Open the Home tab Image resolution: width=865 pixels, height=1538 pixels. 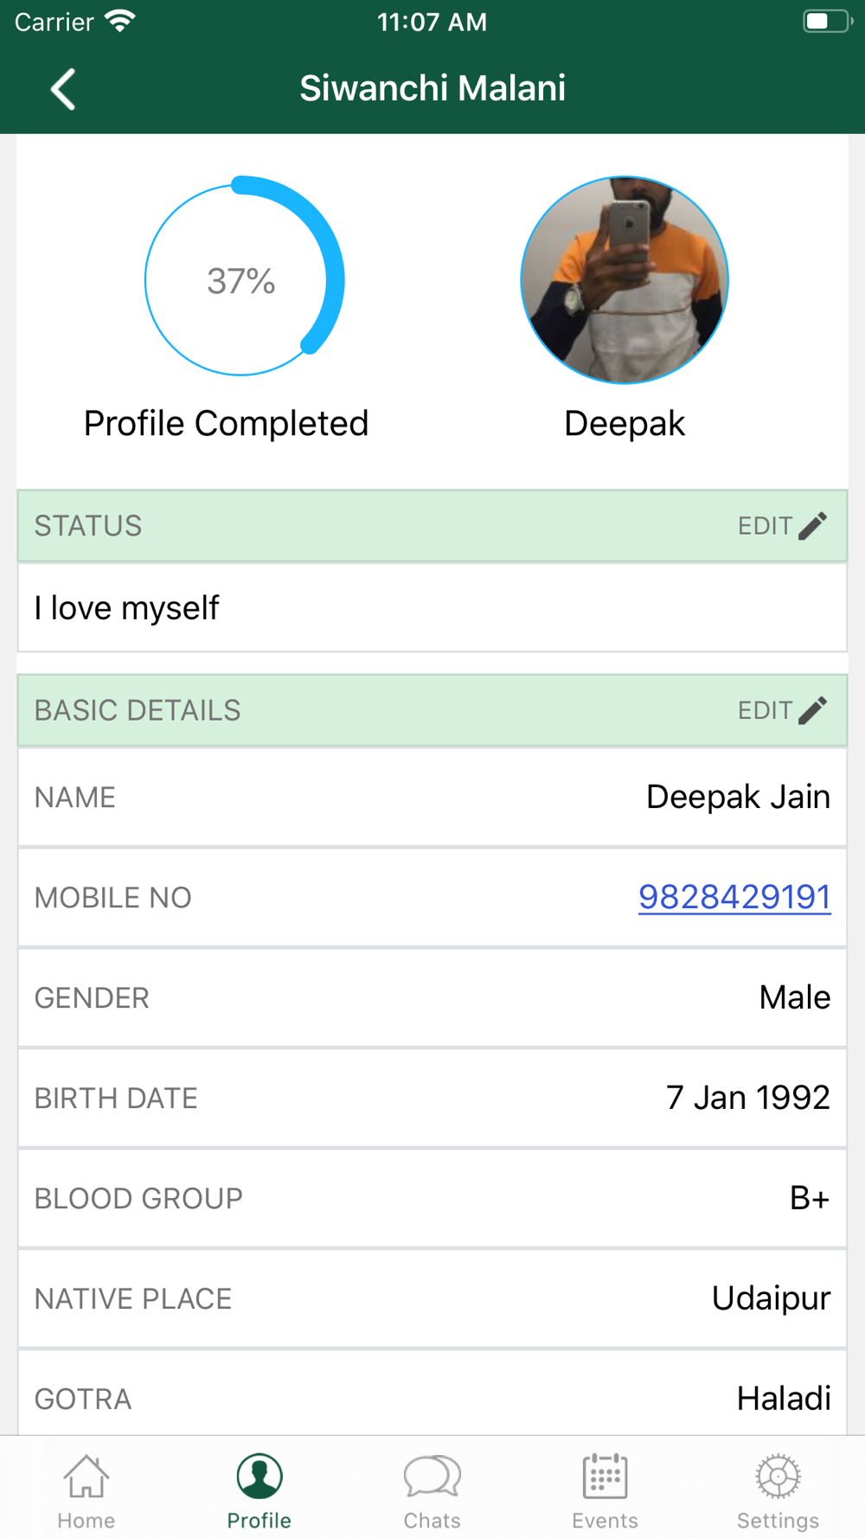86,1490
